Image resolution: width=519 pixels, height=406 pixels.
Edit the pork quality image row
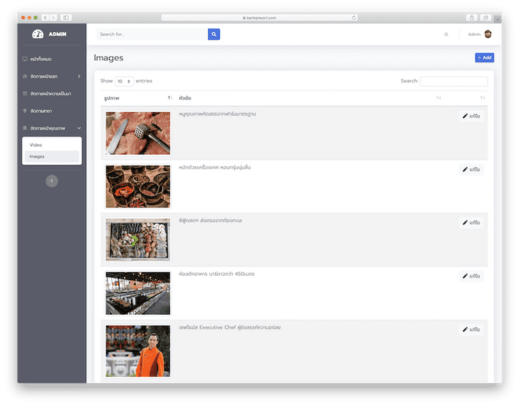pyautogui.click(x=471, y=116)
